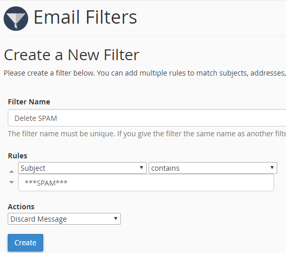Open the contains match-type dropdown
286x253 pixels.
(x=213, y=168)
